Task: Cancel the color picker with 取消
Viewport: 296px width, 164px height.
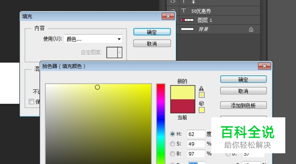Action: point(243,91)
